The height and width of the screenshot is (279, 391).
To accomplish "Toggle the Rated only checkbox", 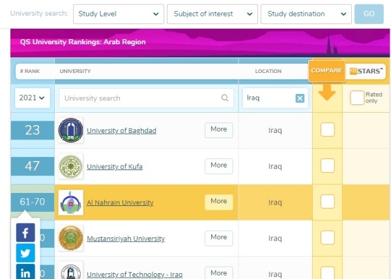I will (357, 98).
